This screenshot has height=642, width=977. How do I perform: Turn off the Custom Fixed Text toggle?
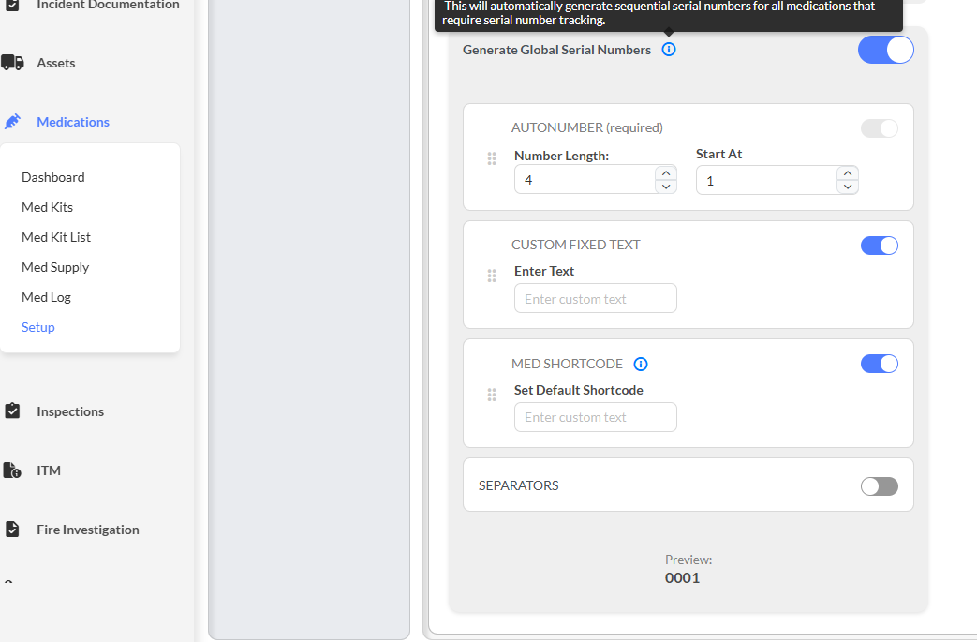[879, 246]
